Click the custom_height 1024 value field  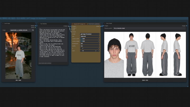coord(90,41)
